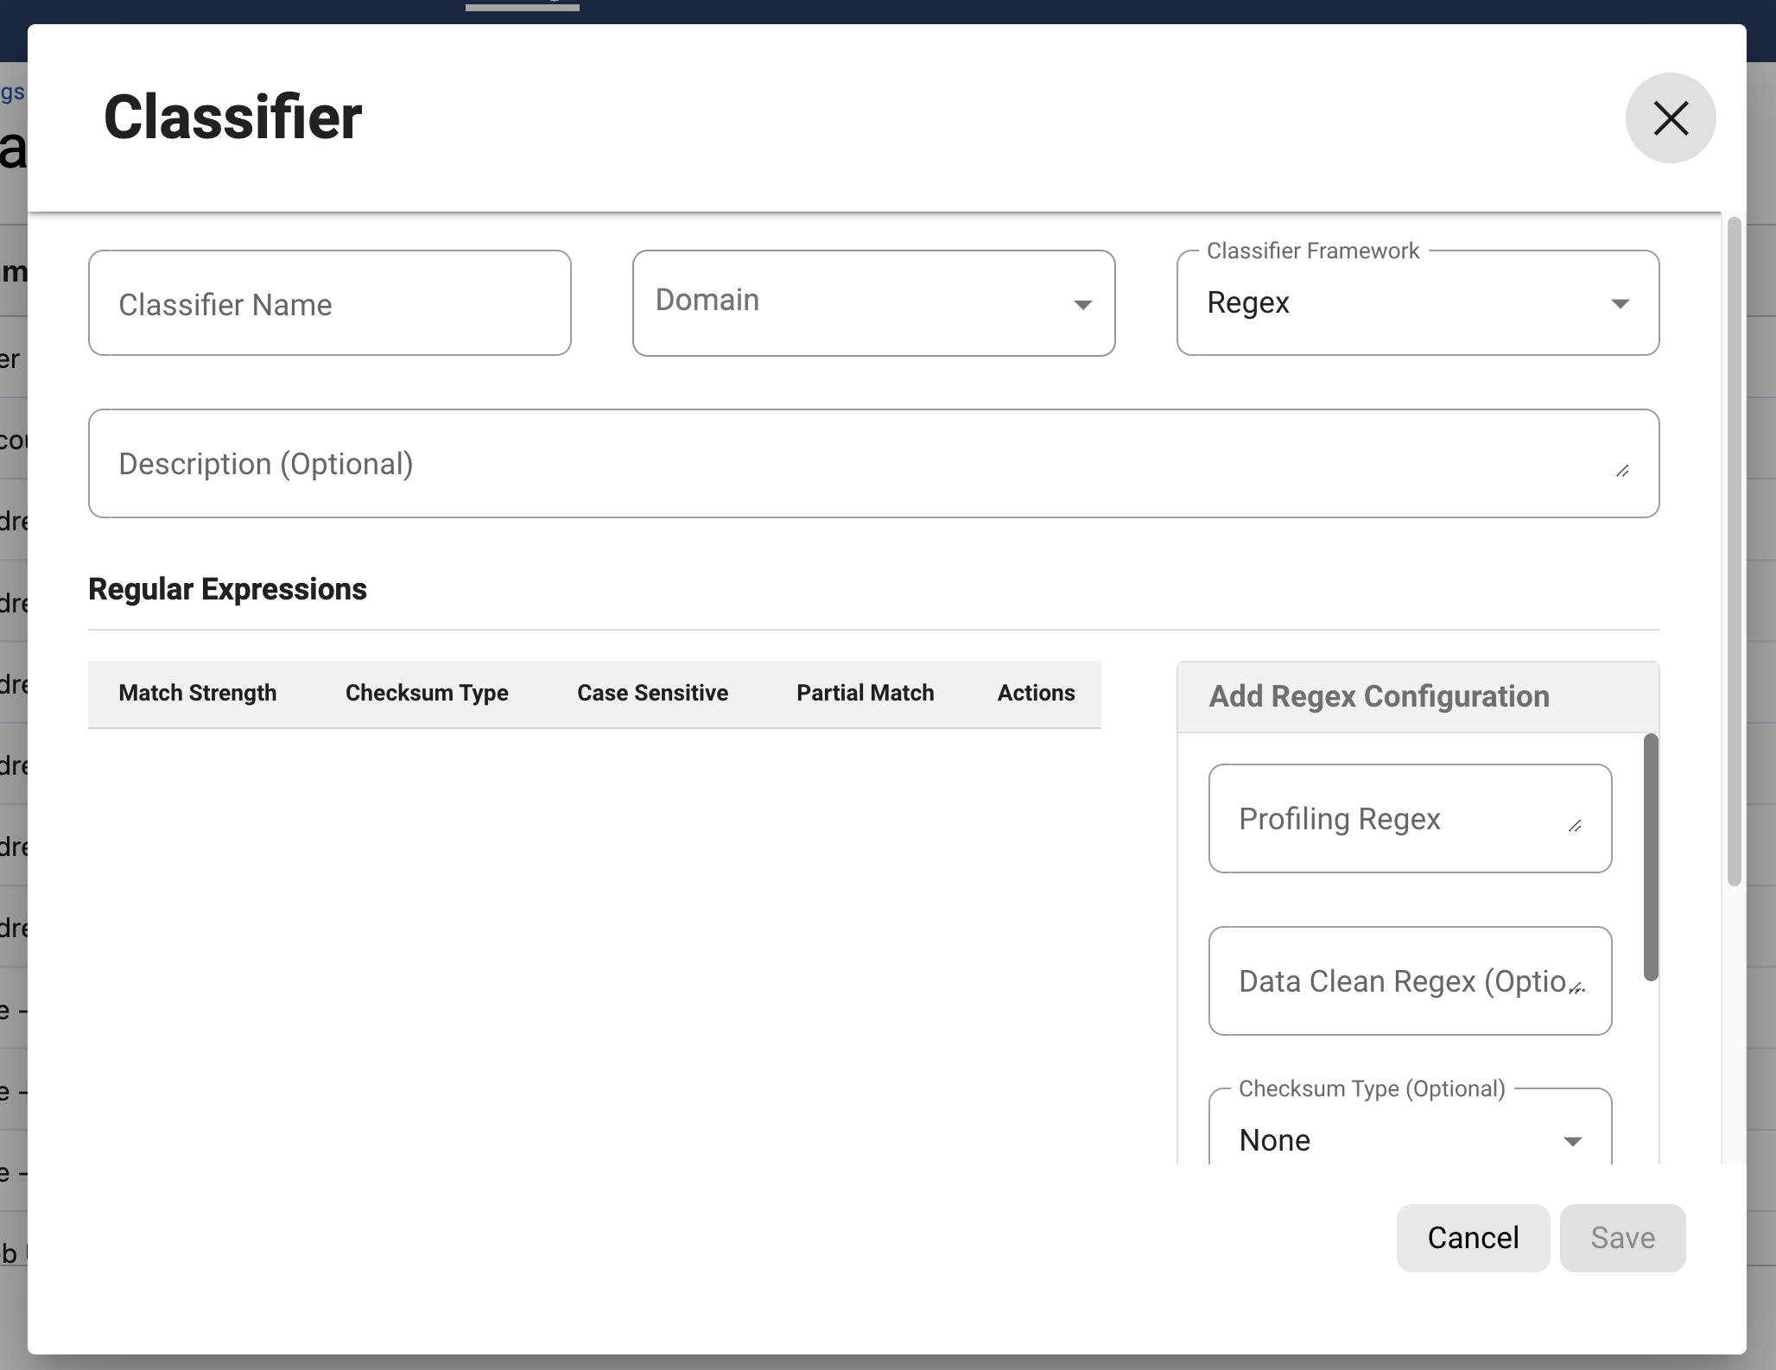Click the Domain dropdown arrow icon
The image size is (1776, 1370).
tap(1082, 304)
